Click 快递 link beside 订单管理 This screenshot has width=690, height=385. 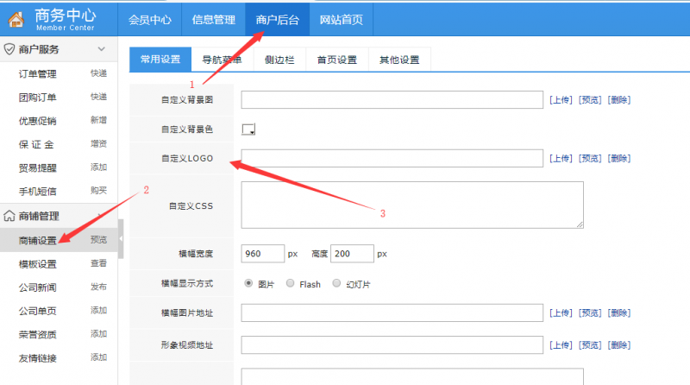coord(98,73)
